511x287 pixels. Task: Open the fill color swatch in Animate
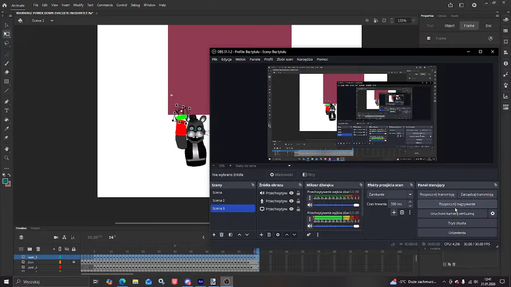5,182
